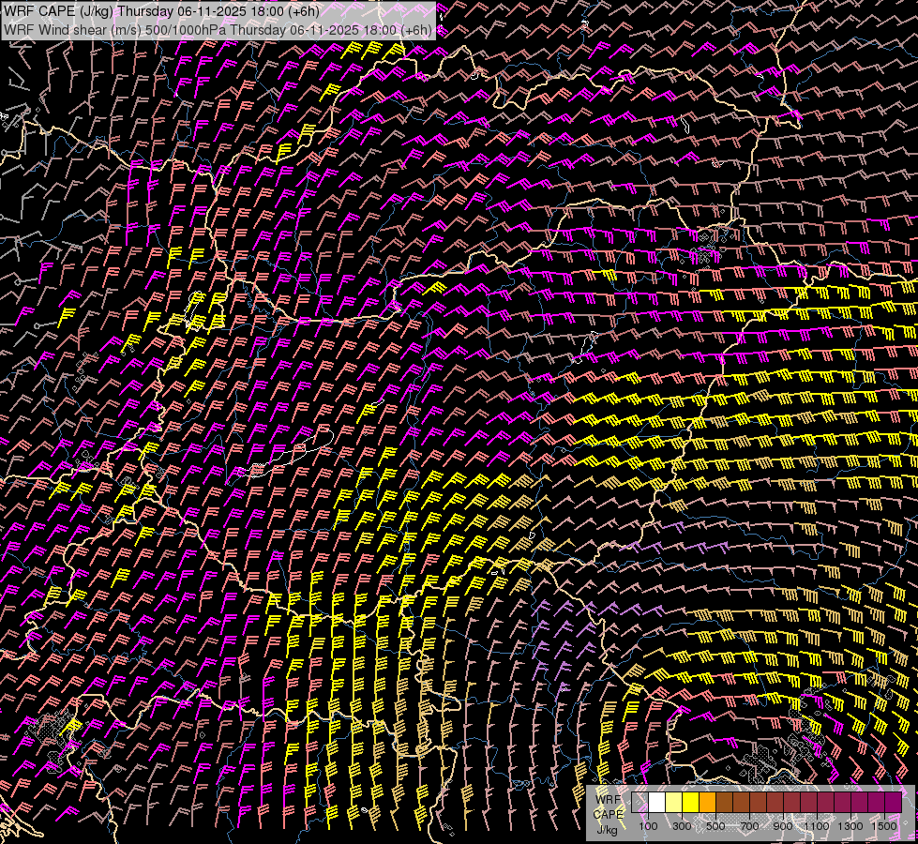Click the white swatch in the CAPE legend
The image size is (918, 844).
click(656, 803)
